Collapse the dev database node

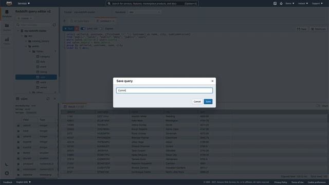pos(22,36)
